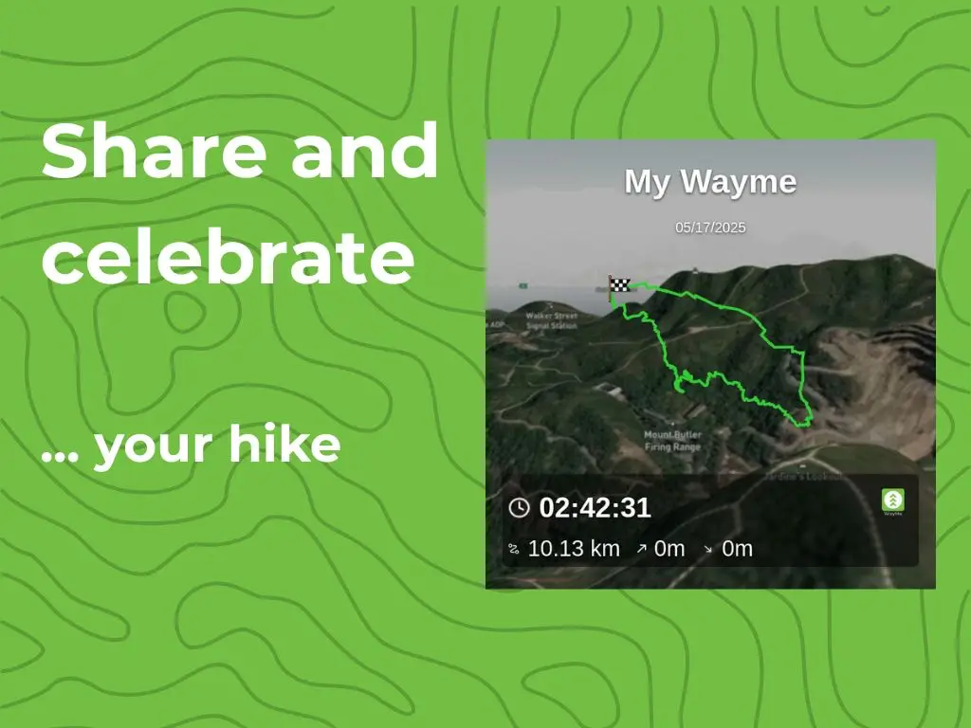The width and height of the screenshot is (971, 728).
Task: Click the Mount Butler Firing Range map label
Action: click(x=672, y=441)
